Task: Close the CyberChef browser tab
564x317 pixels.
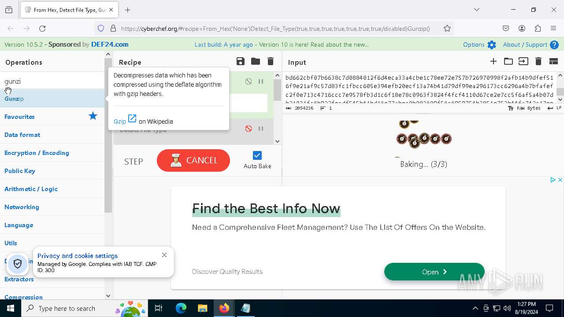Action: pyautogui.click(x=111, y=10)
